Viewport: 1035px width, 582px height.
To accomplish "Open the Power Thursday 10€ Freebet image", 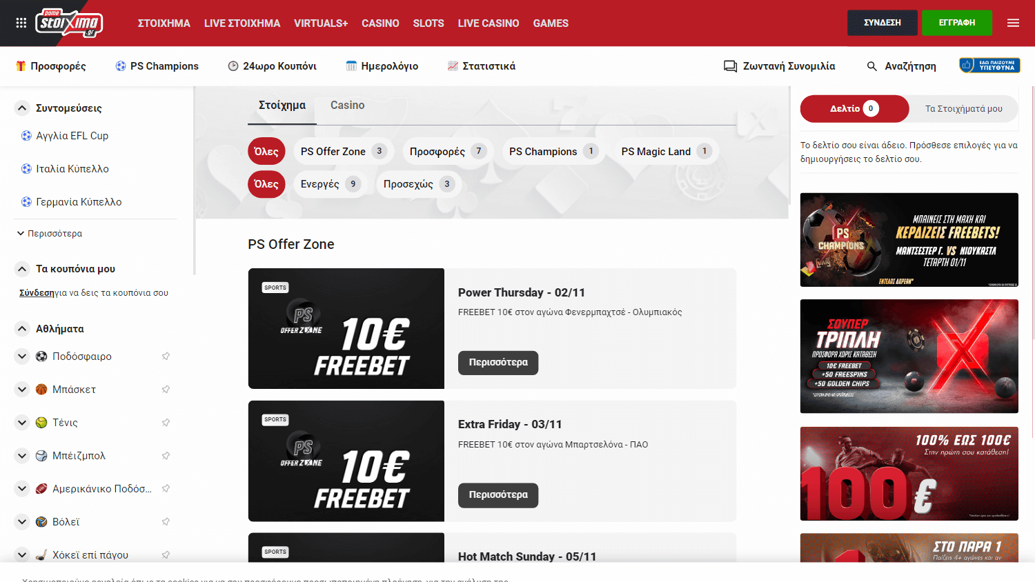I will pos(346,329).
